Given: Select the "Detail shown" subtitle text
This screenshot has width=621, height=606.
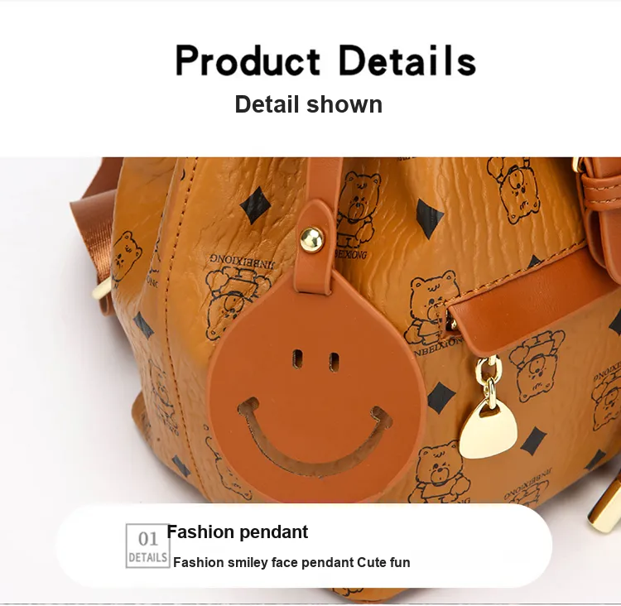Looking at the screenshot, I should pos(309,104).
